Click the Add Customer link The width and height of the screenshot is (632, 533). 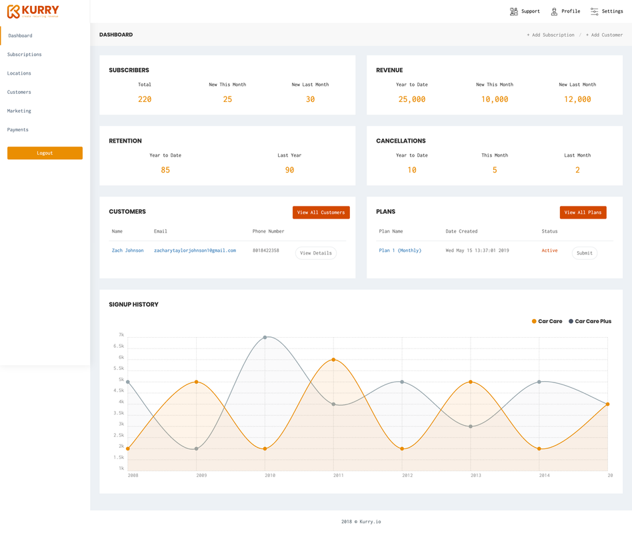(x=604, y=35)
